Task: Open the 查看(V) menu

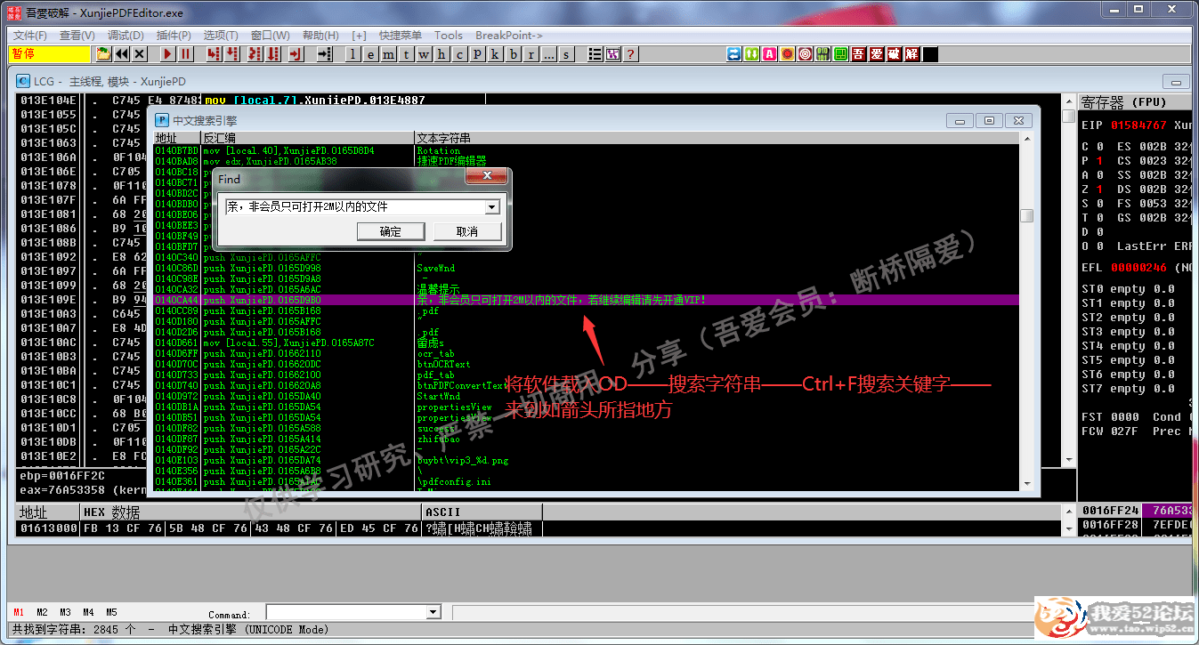Action: (77, 36)
